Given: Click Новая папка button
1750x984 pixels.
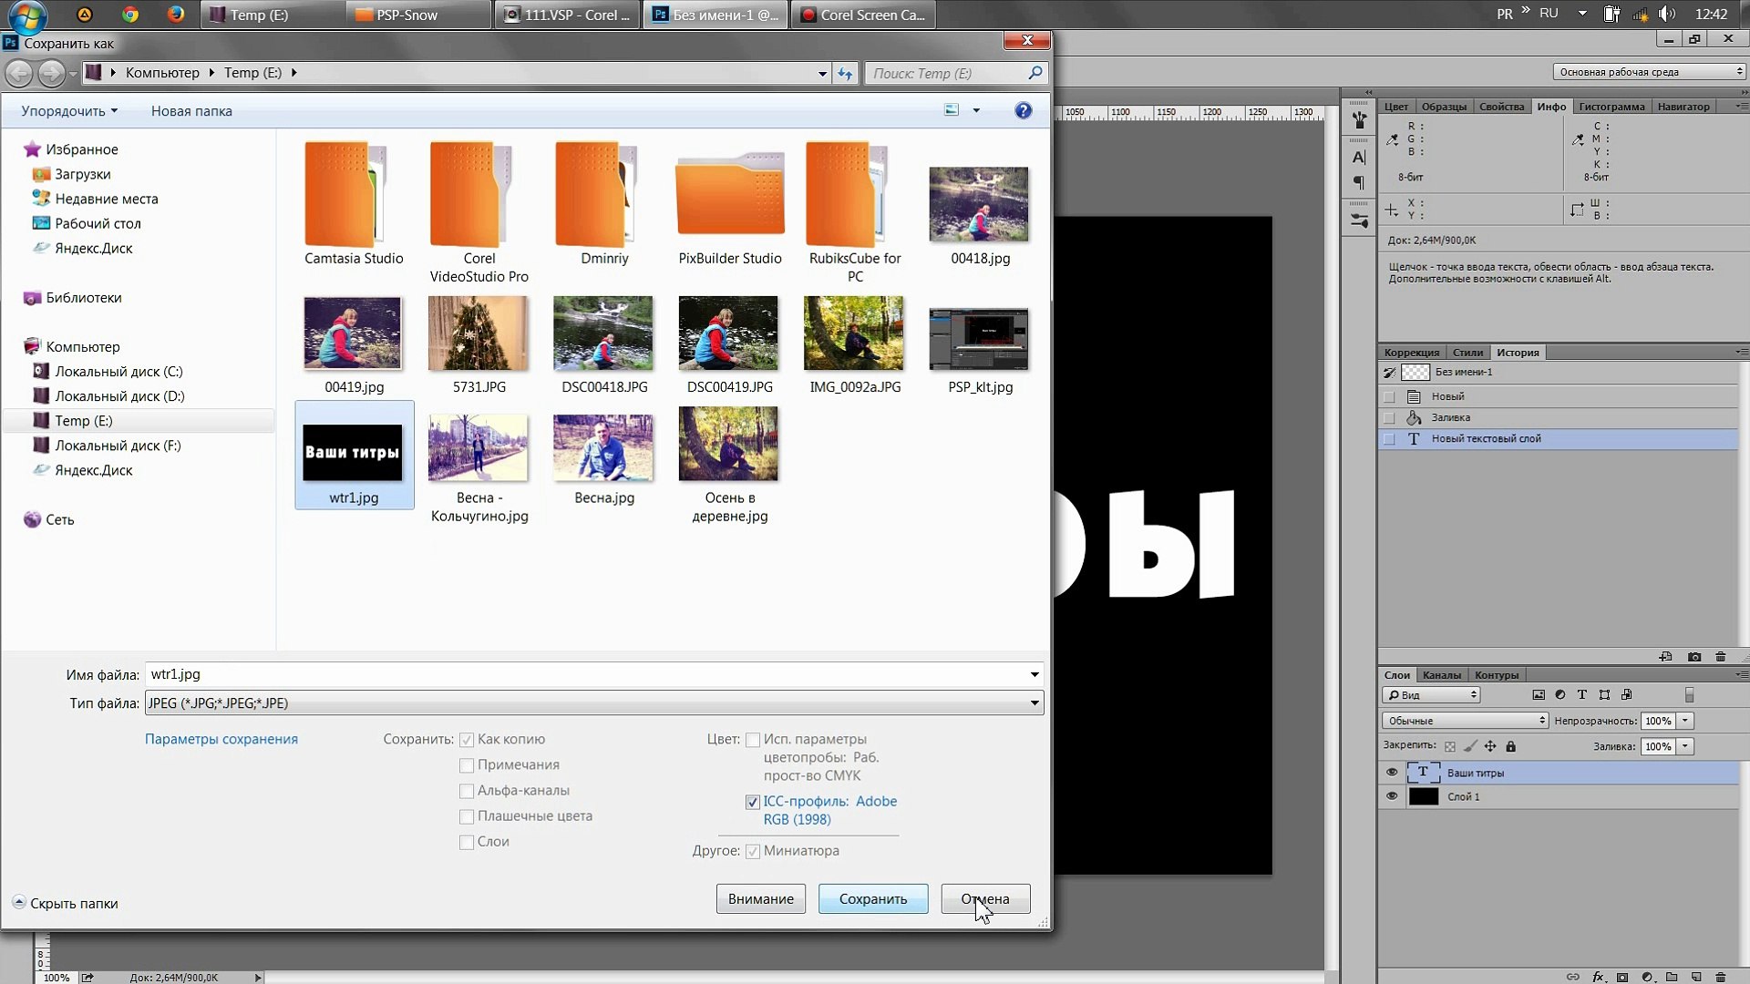Looking at the screenshot, I should click(191, 111).
